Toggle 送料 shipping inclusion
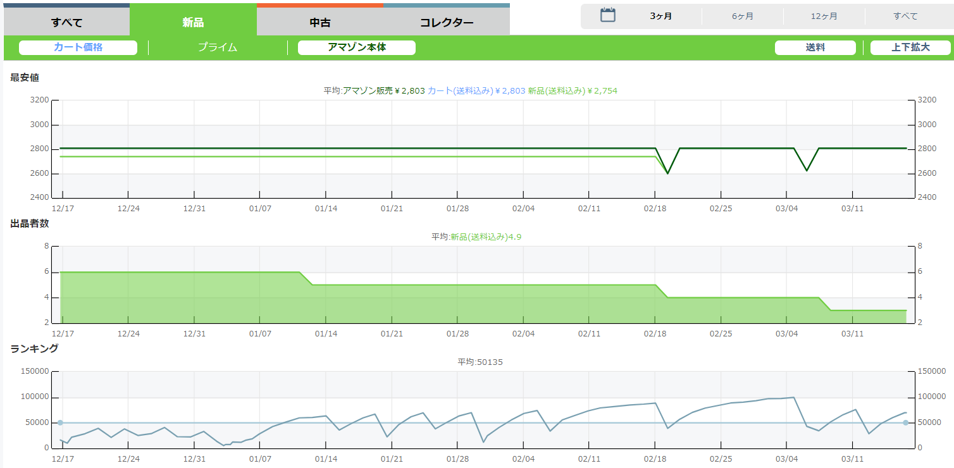Screen dimensions: 954x468 tap(815, 47)
